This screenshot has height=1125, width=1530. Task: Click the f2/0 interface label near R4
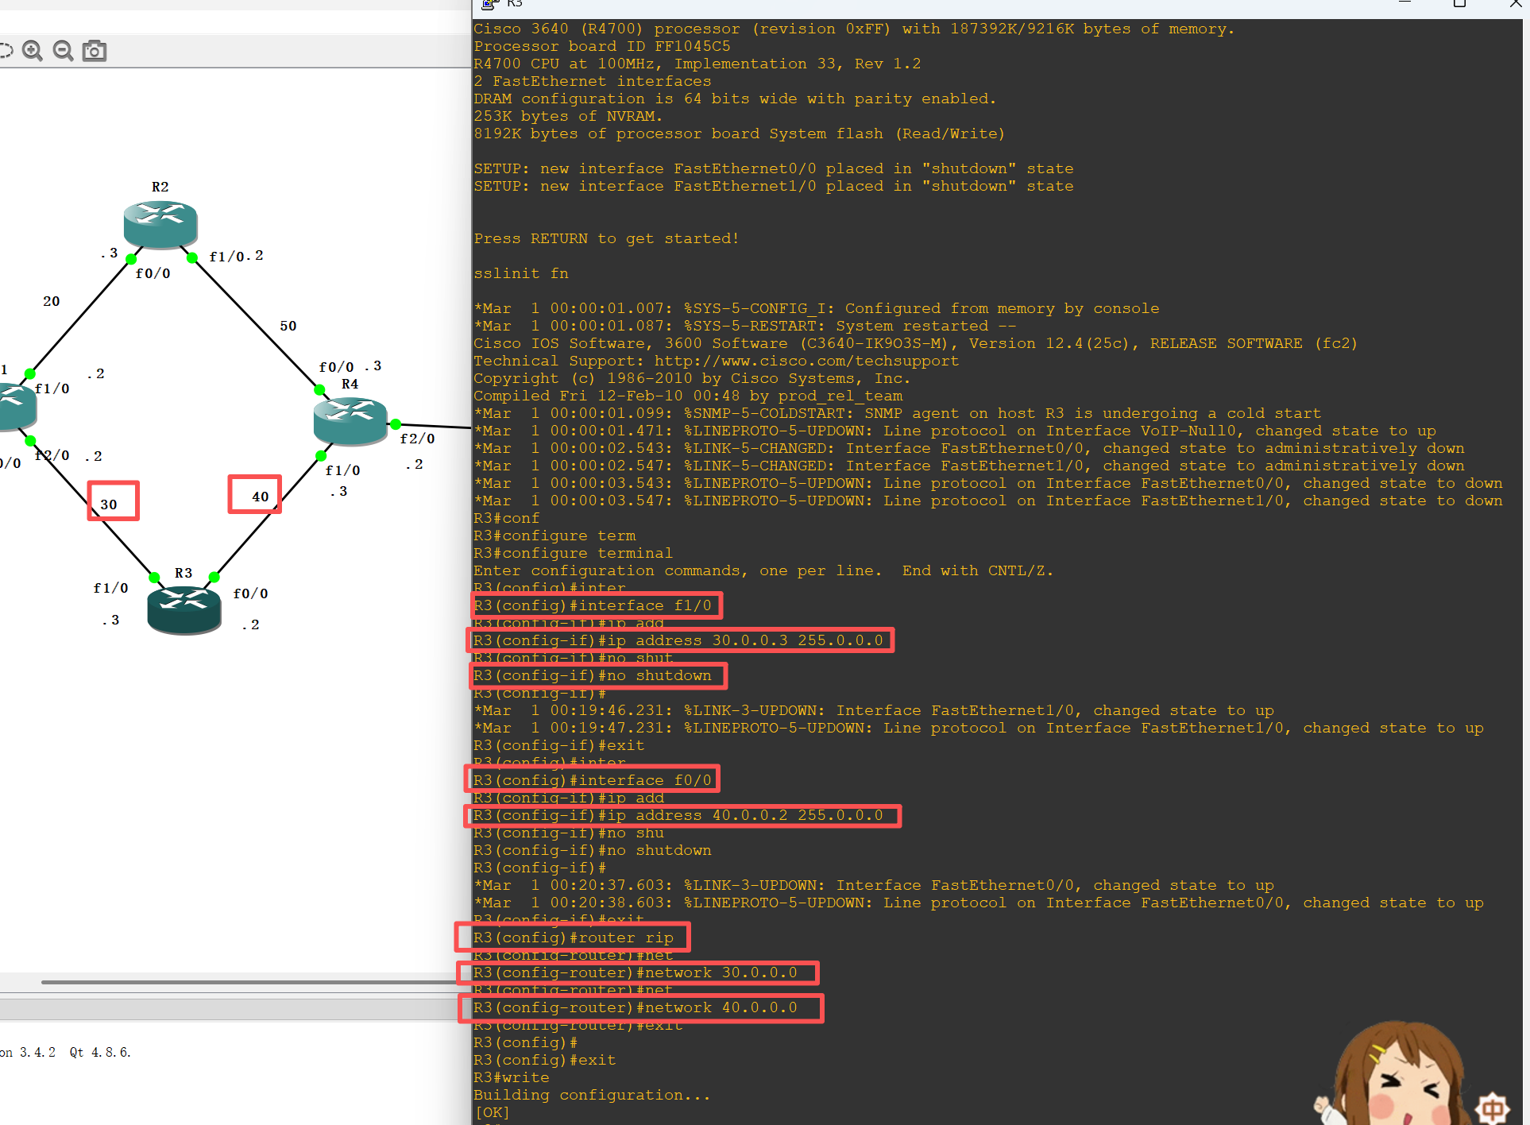coord(417,439)
